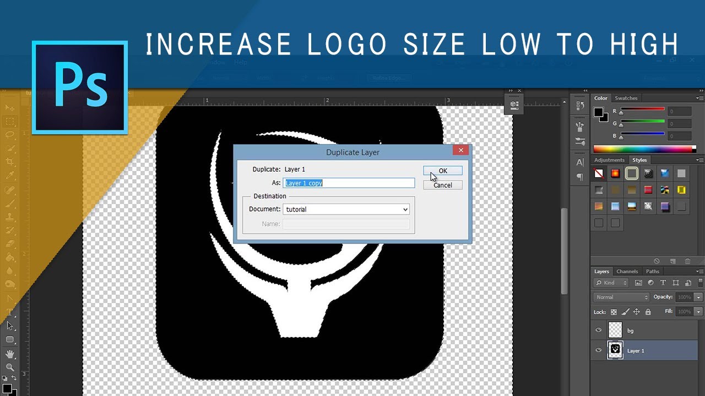The height and width of the screenshot is (396, 705).
Task: Toggle lock position
Action: [x=637, y=312]
